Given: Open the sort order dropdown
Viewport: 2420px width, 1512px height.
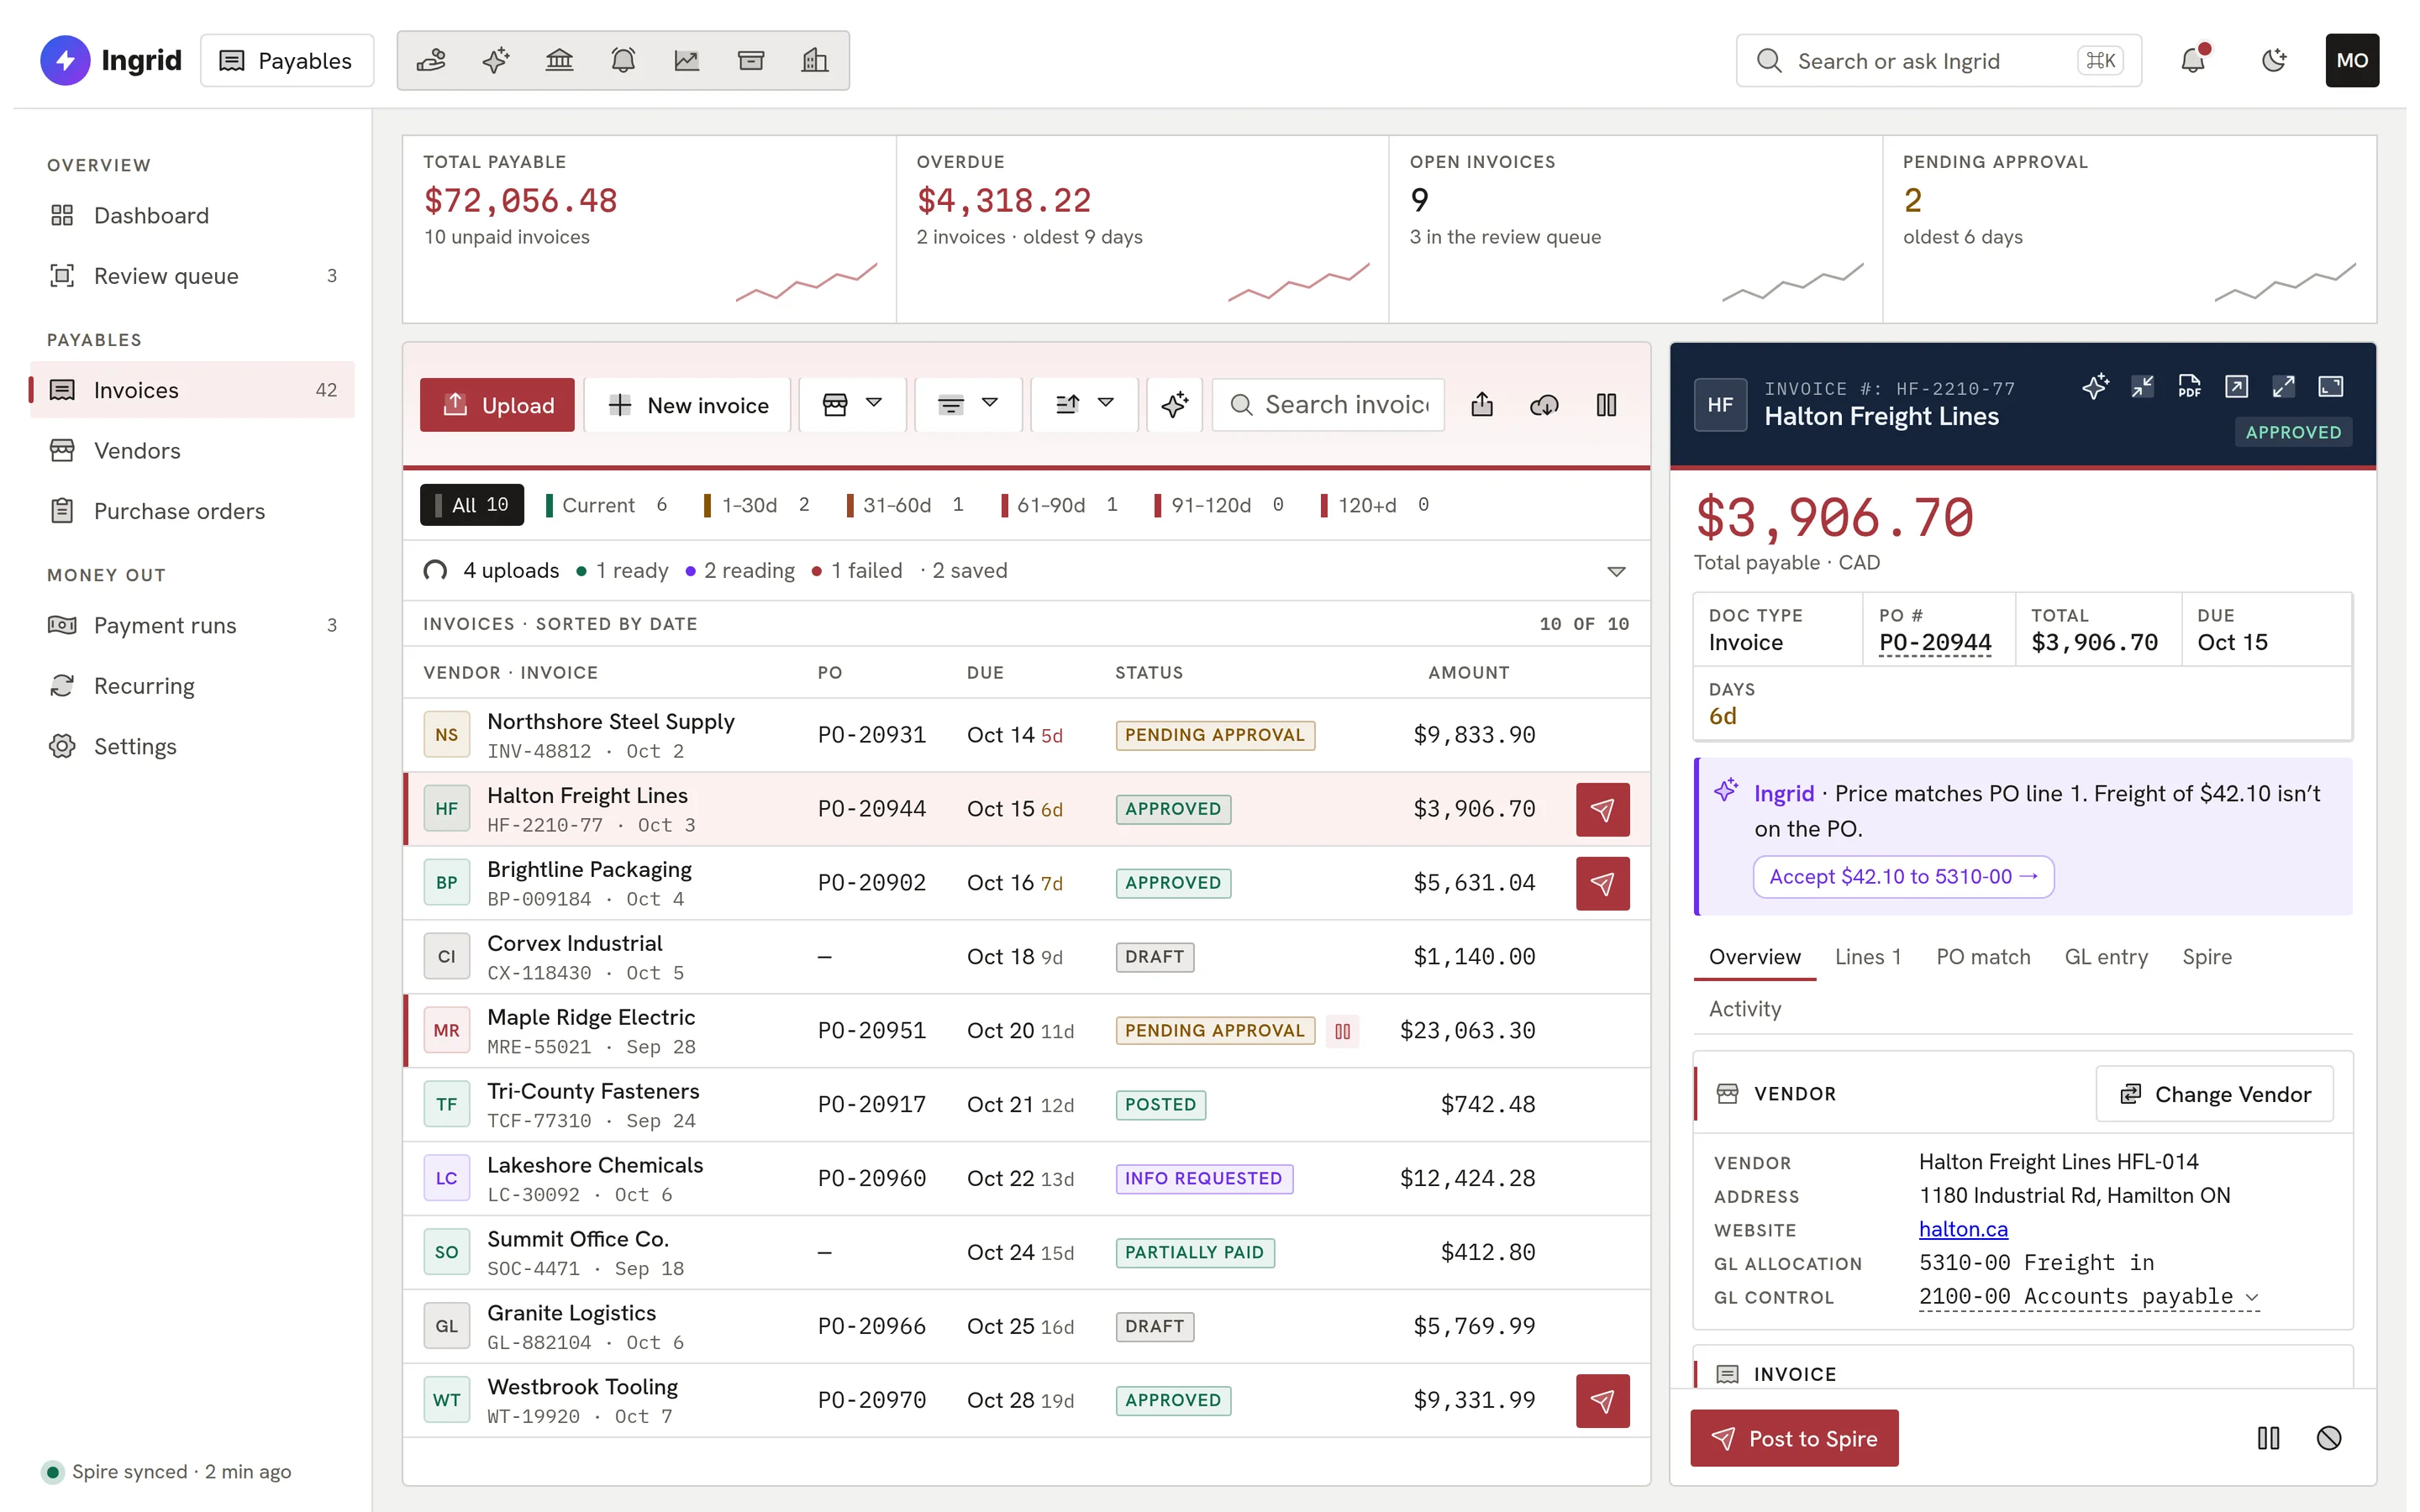Looking at the screenshot, I should tap(1084, 405).
